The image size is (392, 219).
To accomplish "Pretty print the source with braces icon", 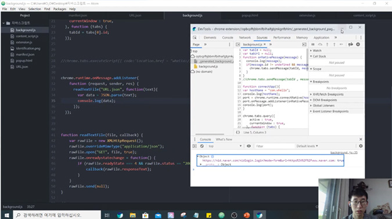I will coord(238,132).
